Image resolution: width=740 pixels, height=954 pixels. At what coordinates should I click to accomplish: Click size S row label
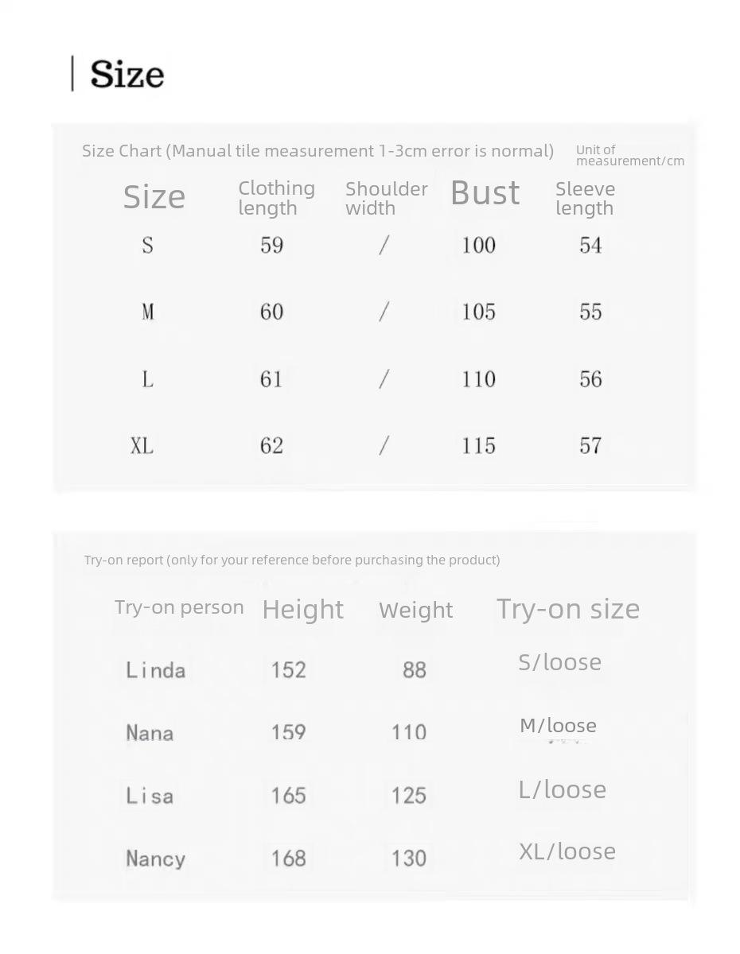pos(147,246)
